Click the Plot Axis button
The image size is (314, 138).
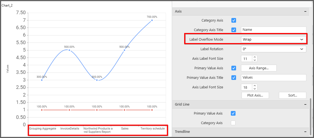tap(255, 95)
